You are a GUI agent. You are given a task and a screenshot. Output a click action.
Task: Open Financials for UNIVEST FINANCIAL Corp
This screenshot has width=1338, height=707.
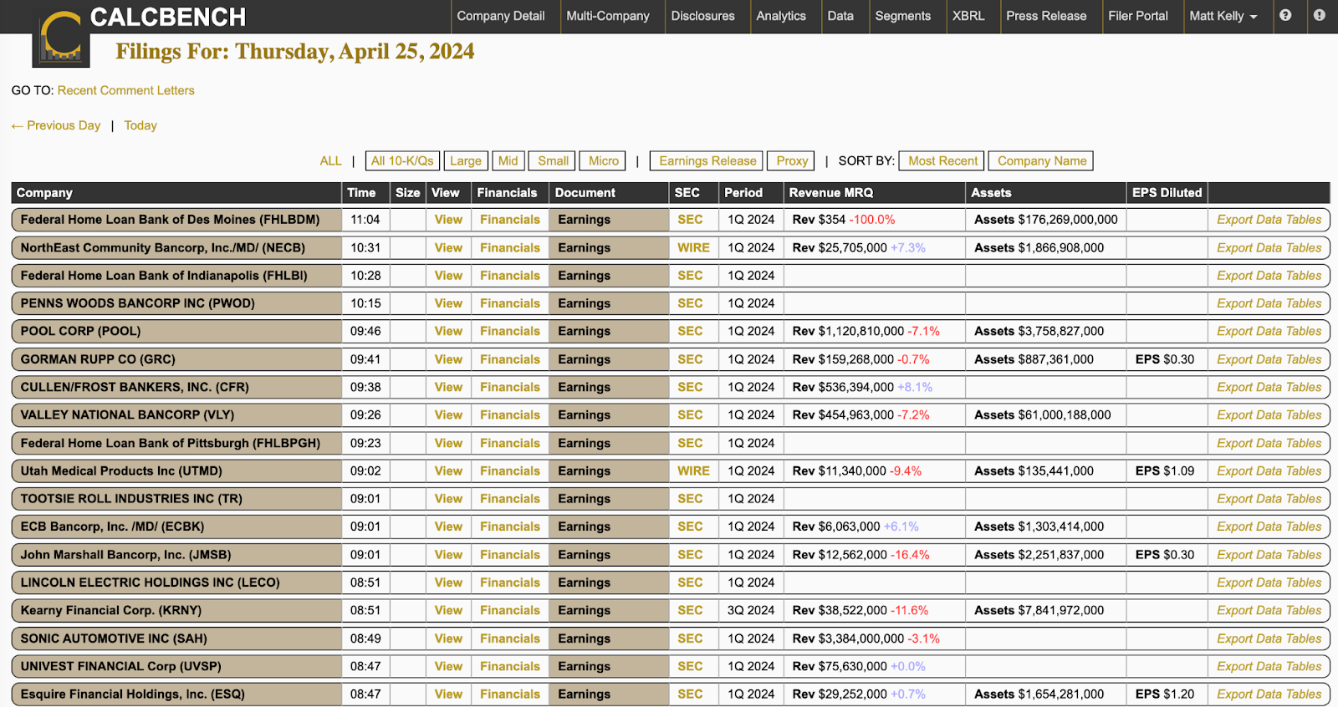coord(510,666)
